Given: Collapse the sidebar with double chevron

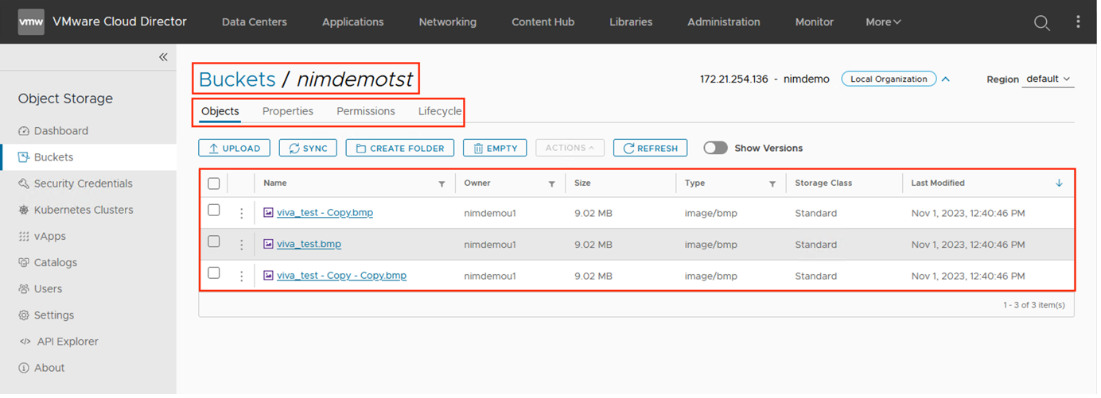Looking at the screenshot, I should [x=163, y=57].
